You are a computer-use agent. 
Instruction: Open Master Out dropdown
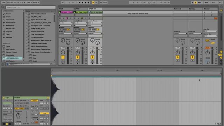(x=210, y=36)
